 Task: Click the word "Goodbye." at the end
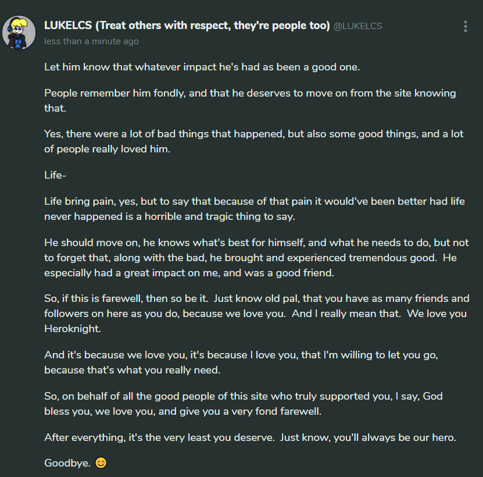coord(66,464)
